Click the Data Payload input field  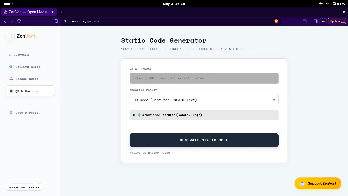tap(204, 78)
